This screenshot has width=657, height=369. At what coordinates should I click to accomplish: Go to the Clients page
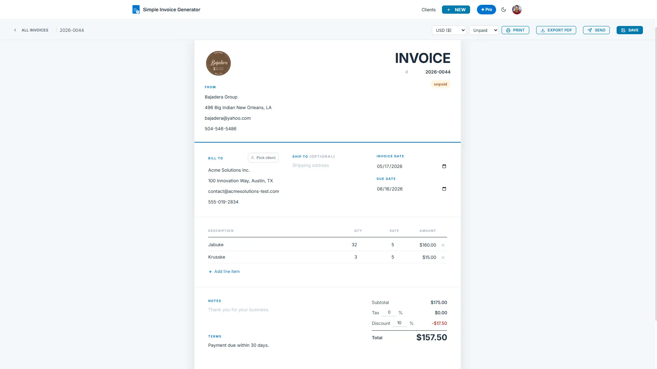(x=428, y=10)
